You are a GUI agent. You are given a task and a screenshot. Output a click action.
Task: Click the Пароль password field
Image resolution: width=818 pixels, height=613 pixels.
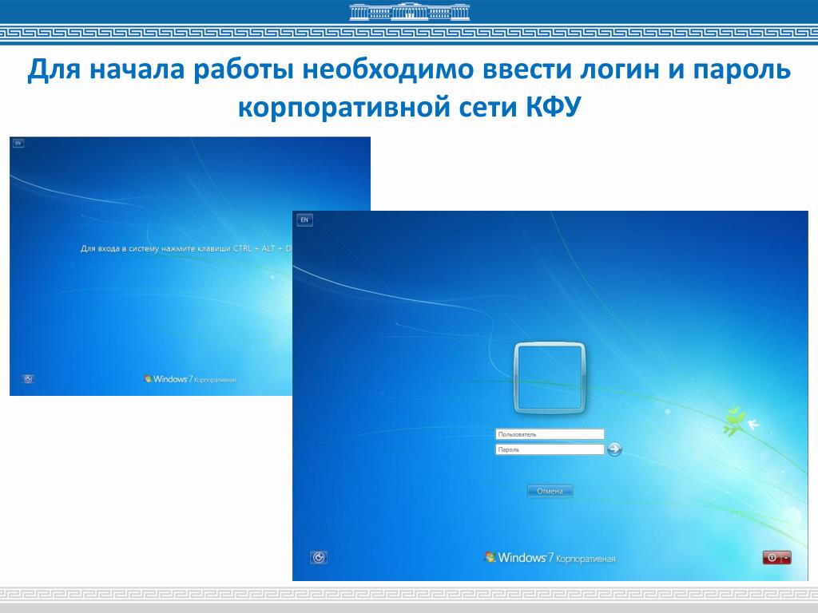coord(550,449)
